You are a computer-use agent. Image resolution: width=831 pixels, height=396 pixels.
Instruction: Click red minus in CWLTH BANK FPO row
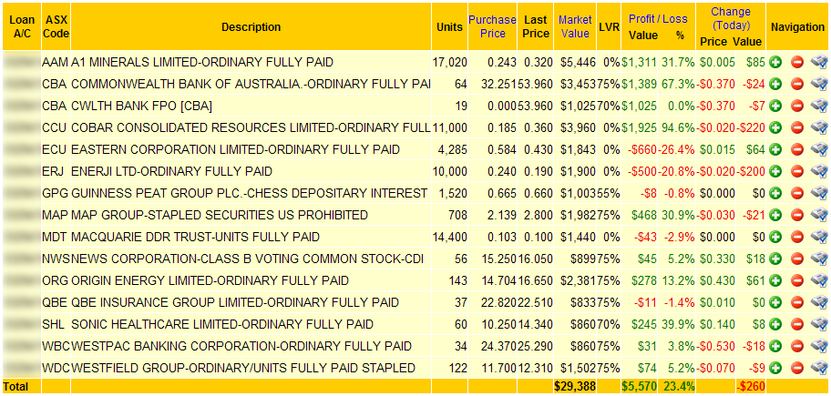(x=797, y=106)
